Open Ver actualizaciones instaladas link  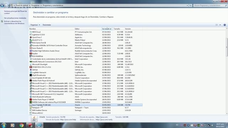point(15,18)
